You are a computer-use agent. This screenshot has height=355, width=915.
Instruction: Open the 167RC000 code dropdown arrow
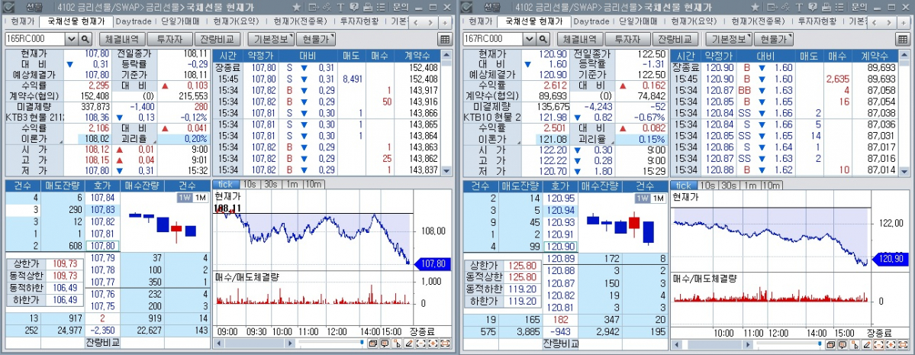(530, 39)
